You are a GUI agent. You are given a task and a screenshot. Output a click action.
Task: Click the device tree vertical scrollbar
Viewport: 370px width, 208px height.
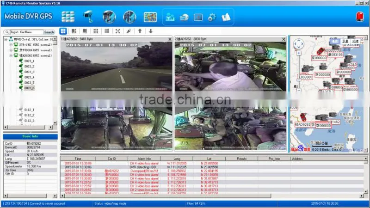pyautogui.click(x=55, y=80)
